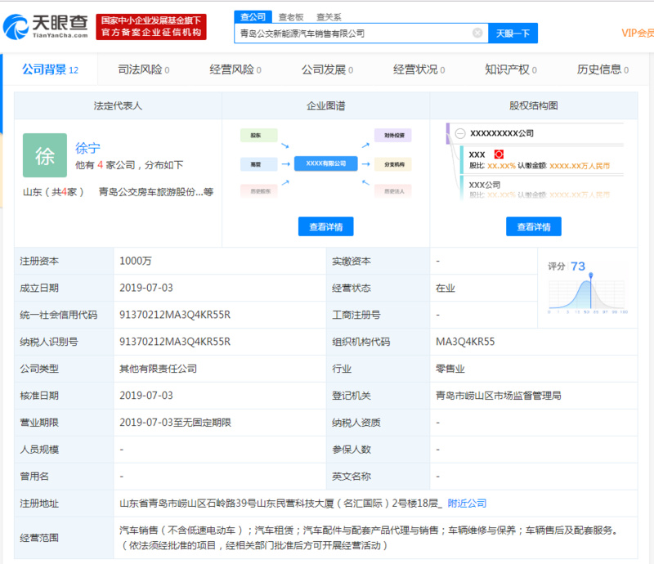Open the VIP会员 link

638,34
